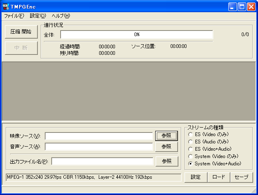Select System (Video のみ) stream type
Viewport: 258px width, 195px height.
[x=213, y=156]
